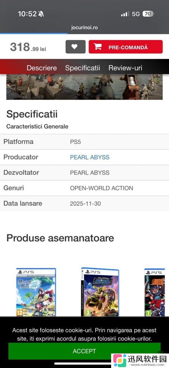169x368 pixels.
Task: Open the third partially visible PS5 game cover
Action: (157, 292)
